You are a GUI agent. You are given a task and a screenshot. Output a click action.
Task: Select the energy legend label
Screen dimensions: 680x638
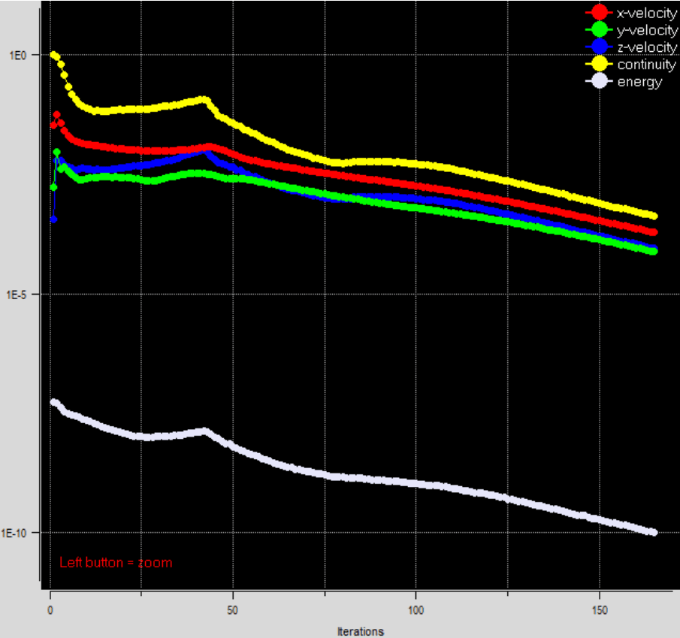click(639, 82)
